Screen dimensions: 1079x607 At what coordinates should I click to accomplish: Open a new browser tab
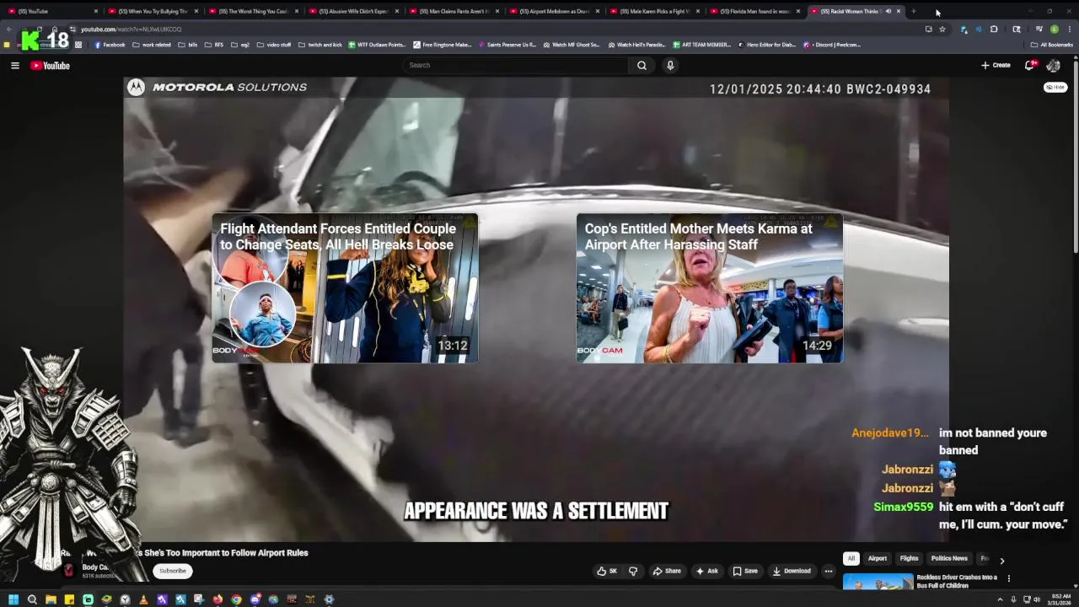914,11
